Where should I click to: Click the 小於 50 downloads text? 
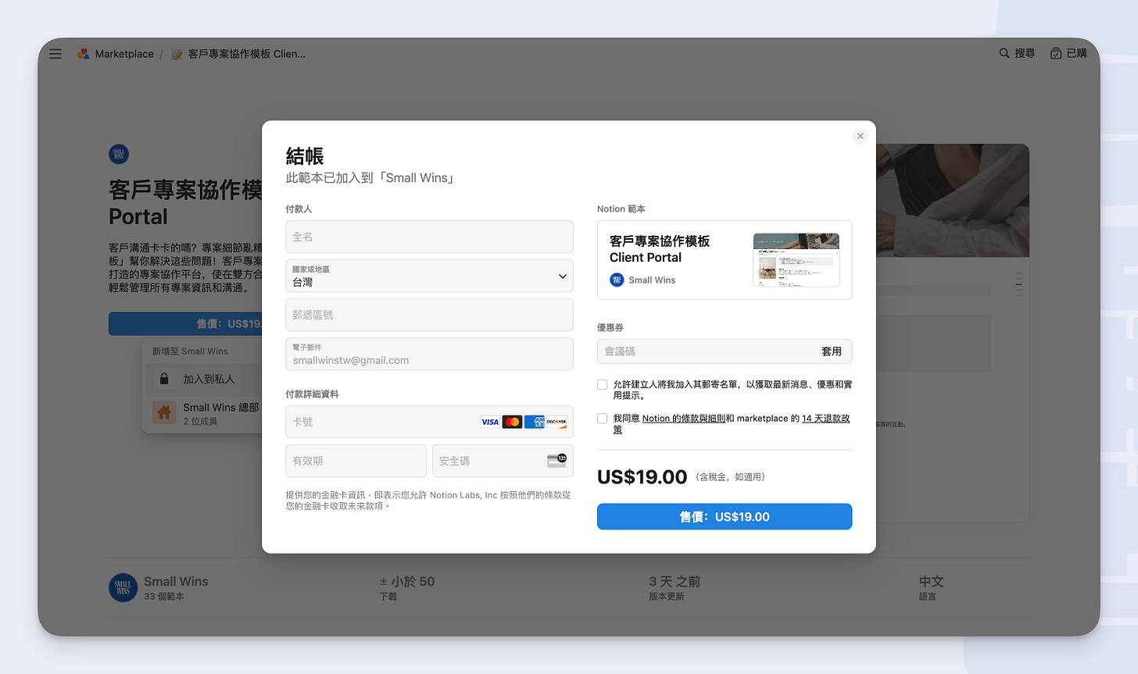[x=407, y=581]
